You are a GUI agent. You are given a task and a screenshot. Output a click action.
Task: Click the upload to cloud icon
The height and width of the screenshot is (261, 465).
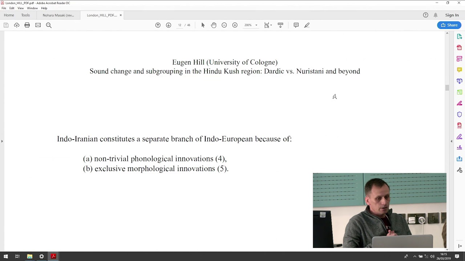click(17, 25)
